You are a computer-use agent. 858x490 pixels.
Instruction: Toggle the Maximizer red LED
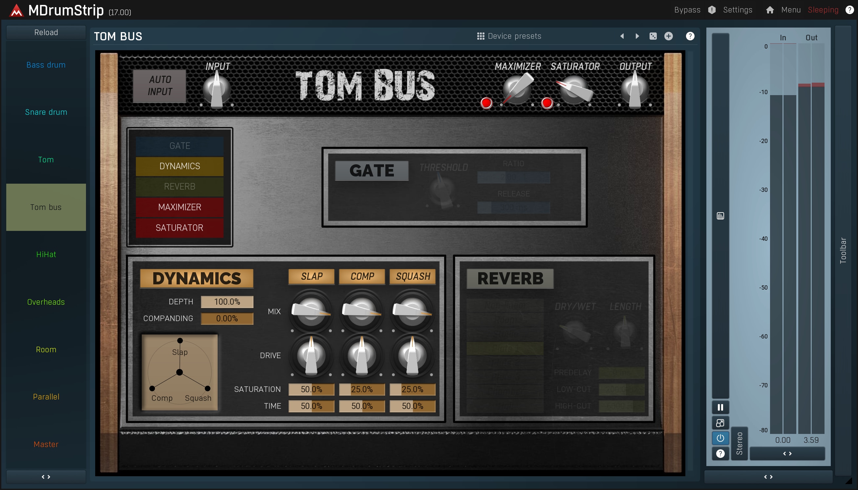[486, 103]
